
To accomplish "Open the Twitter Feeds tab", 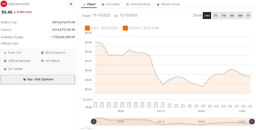I will point(168,4).
